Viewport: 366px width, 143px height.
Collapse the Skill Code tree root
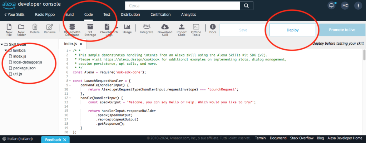coord(2,45)
